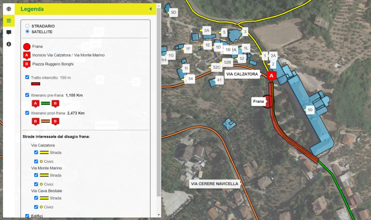Click the globe icon in sidebar
This screenshot has width=371, height=220.
(9, 9)
